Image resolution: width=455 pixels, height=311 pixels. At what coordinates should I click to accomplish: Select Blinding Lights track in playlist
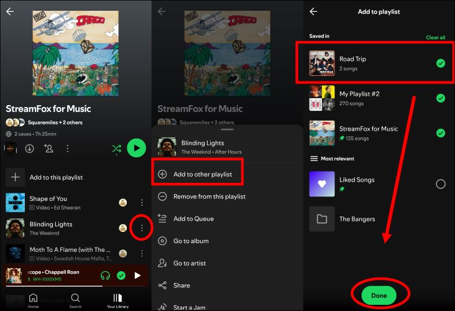coord(75,228)
